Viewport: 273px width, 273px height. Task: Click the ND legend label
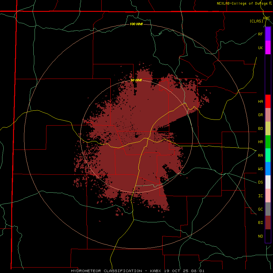tap(260, 236)
